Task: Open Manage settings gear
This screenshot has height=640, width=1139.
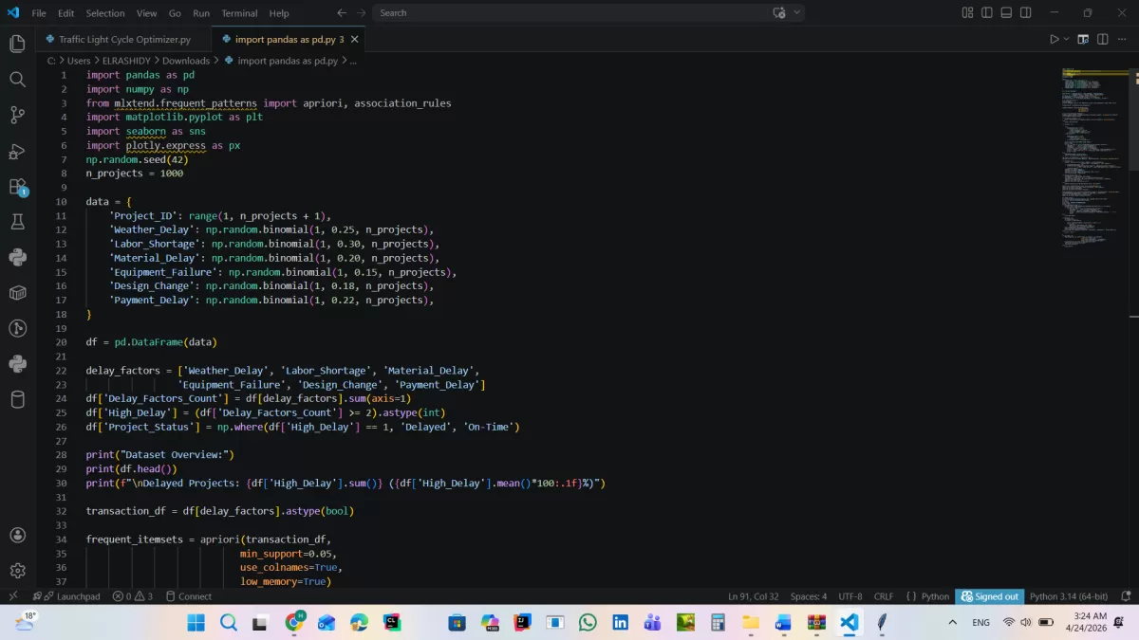Action: 17,570
